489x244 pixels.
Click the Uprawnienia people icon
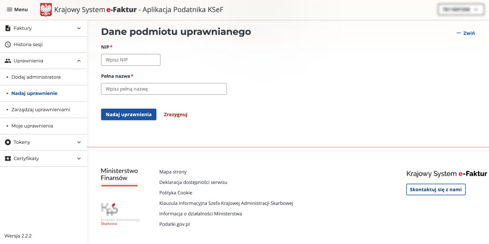(8, 61)
